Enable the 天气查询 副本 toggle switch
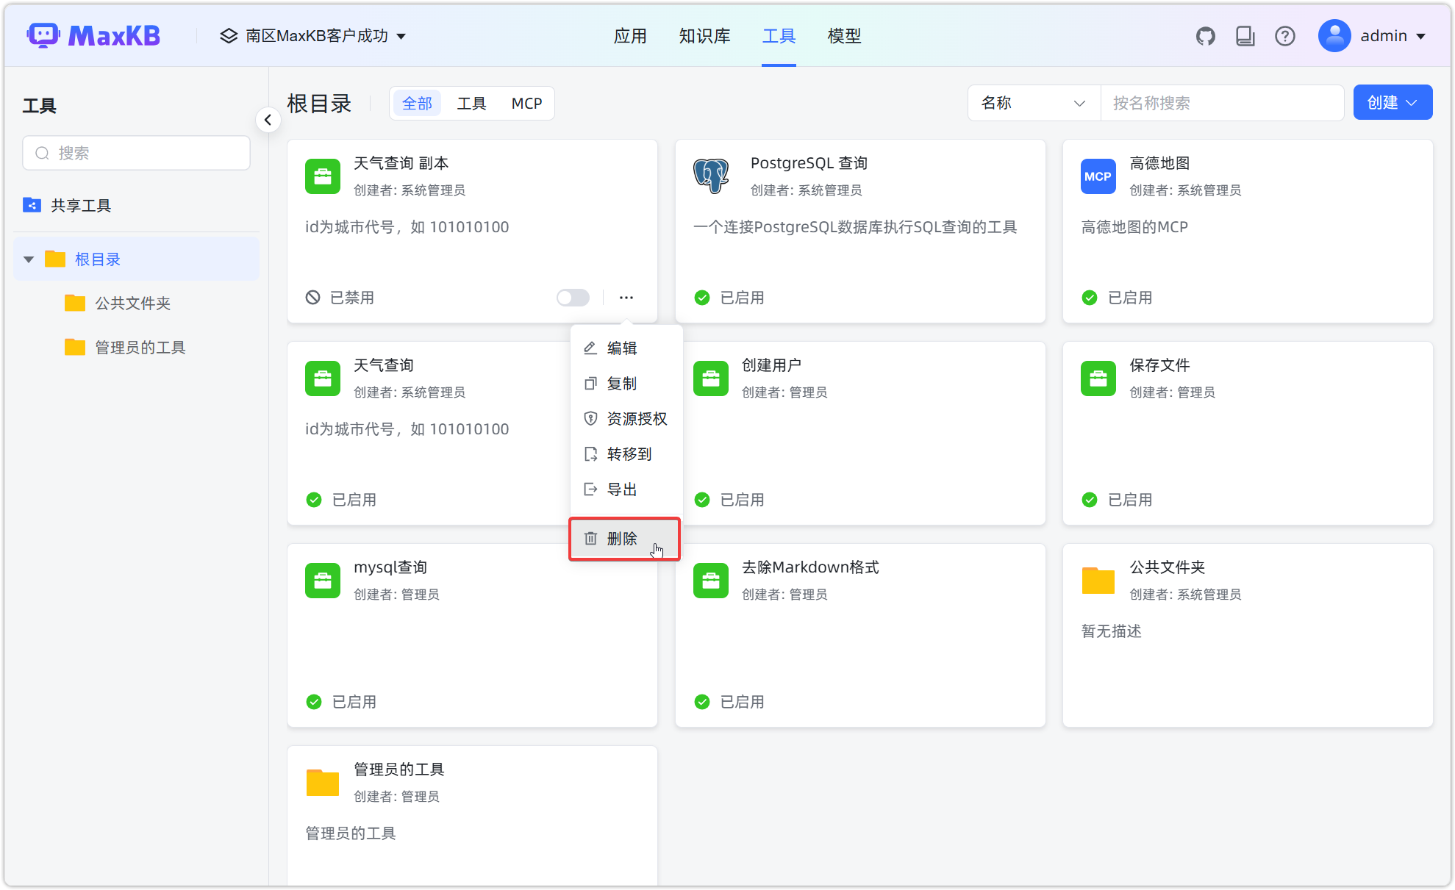Image resolution: width=1455 pixels, height=890 pixels. [x=573, y=298]
